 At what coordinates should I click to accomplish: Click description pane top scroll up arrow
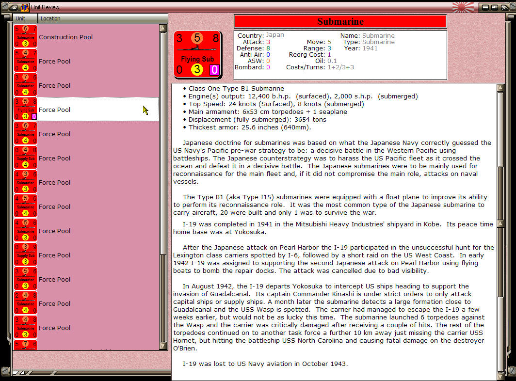(500, 88)
